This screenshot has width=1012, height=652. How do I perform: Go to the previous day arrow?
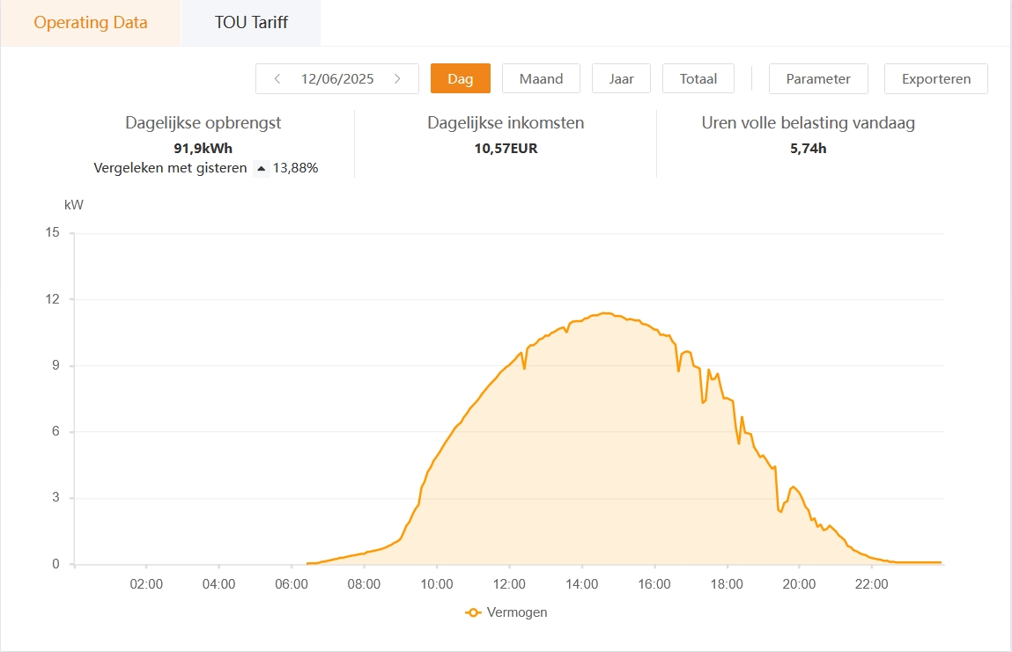click(277, 78)
